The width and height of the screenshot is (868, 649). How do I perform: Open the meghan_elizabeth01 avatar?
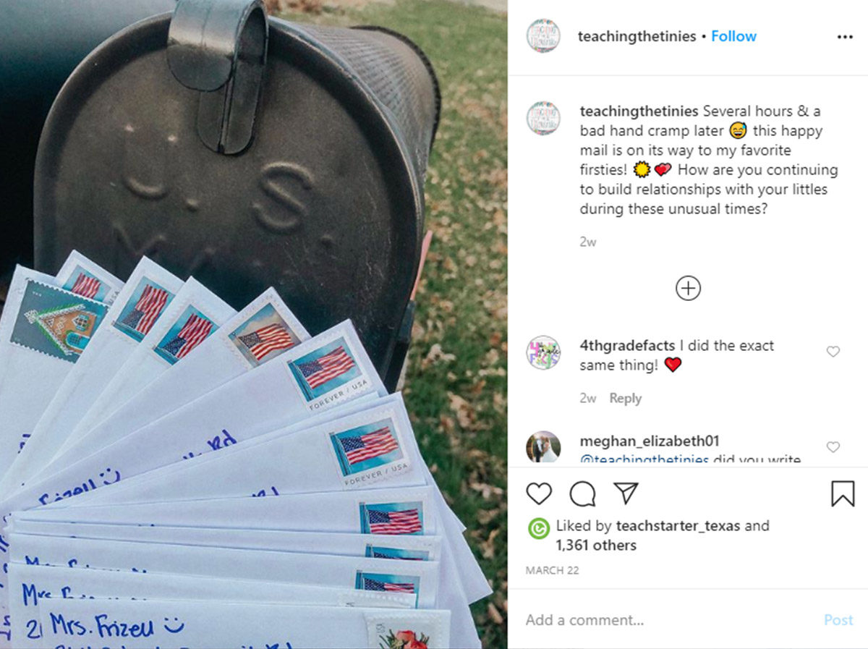tap(543, 446)
